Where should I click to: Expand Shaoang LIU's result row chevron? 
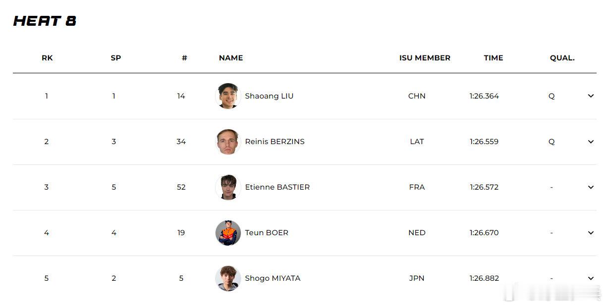[591, 96]
